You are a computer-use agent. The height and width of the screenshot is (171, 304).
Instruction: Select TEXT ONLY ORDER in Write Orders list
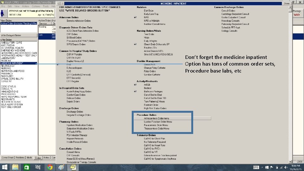coord(11,107)
